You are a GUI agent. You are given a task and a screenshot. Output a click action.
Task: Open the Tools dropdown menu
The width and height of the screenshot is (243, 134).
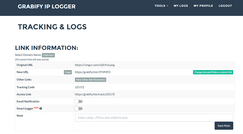click(x=161, y=6)
